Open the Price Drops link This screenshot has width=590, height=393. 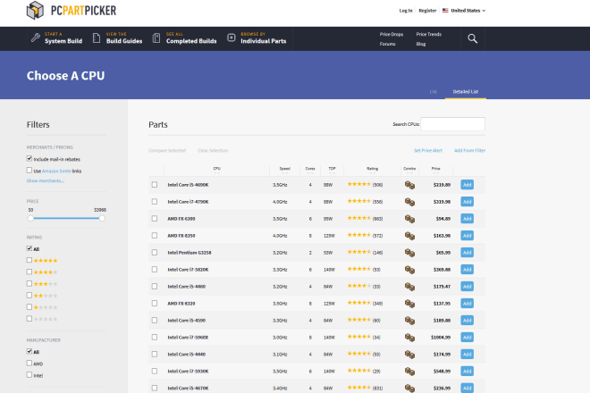[x=392, y=34]
